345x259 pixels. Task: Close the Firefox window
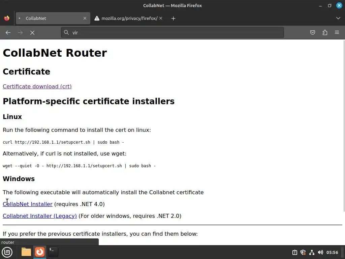point(339,5)
